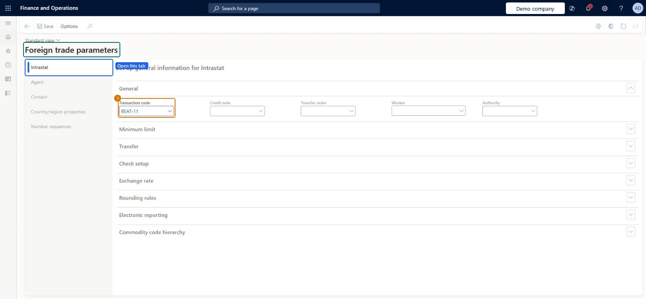Expand the navigation pane hamburger icon

click(8, 23)
